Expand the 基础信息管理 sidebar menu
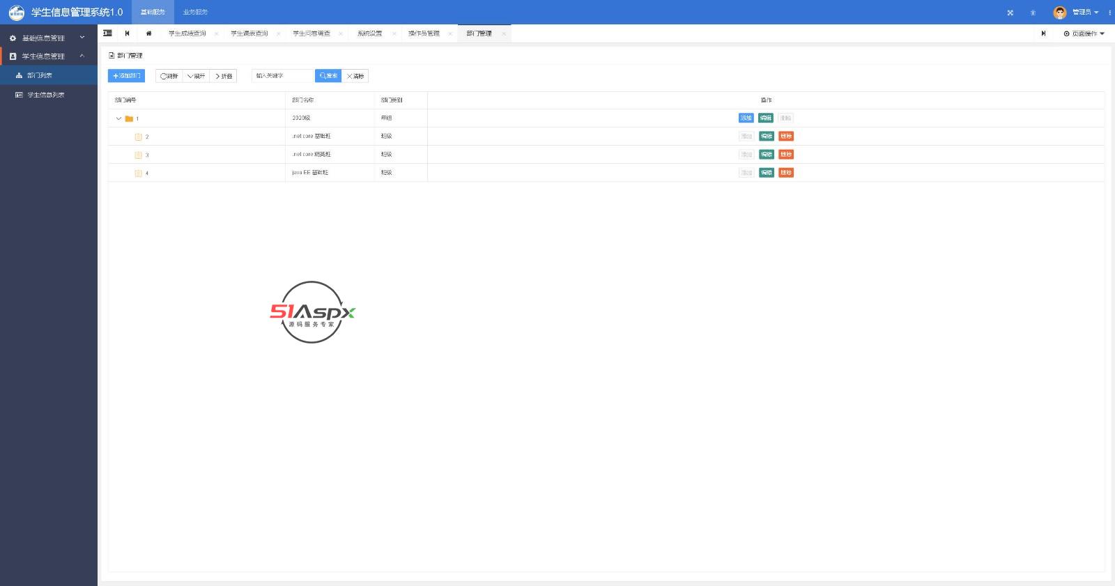This screenshot has width=1115, height=586. pos(49,38)
